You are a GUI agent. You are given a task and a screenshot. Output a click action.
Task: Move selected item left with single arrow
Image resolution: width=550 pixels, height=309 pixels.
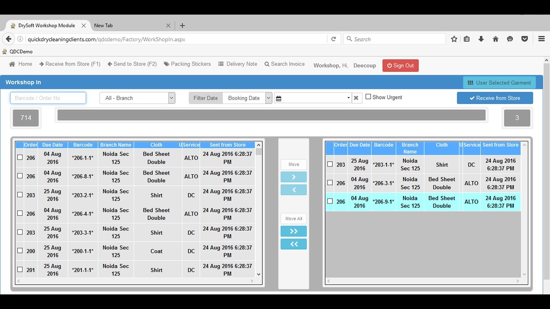(293, 190)
